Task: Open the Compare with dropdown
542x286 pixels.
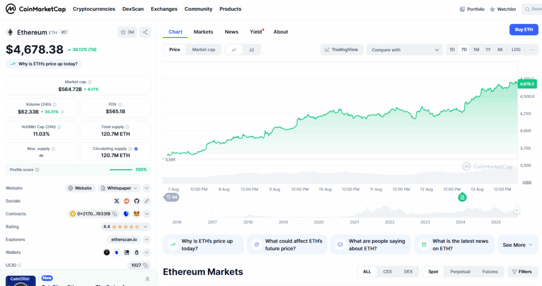Action: [x=405, y=50]
